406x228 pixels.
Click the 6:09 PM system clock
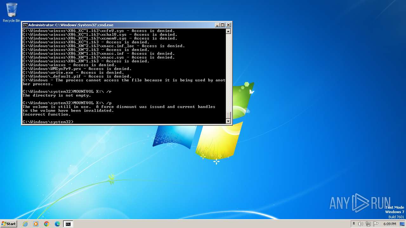(x=390, y=224)
